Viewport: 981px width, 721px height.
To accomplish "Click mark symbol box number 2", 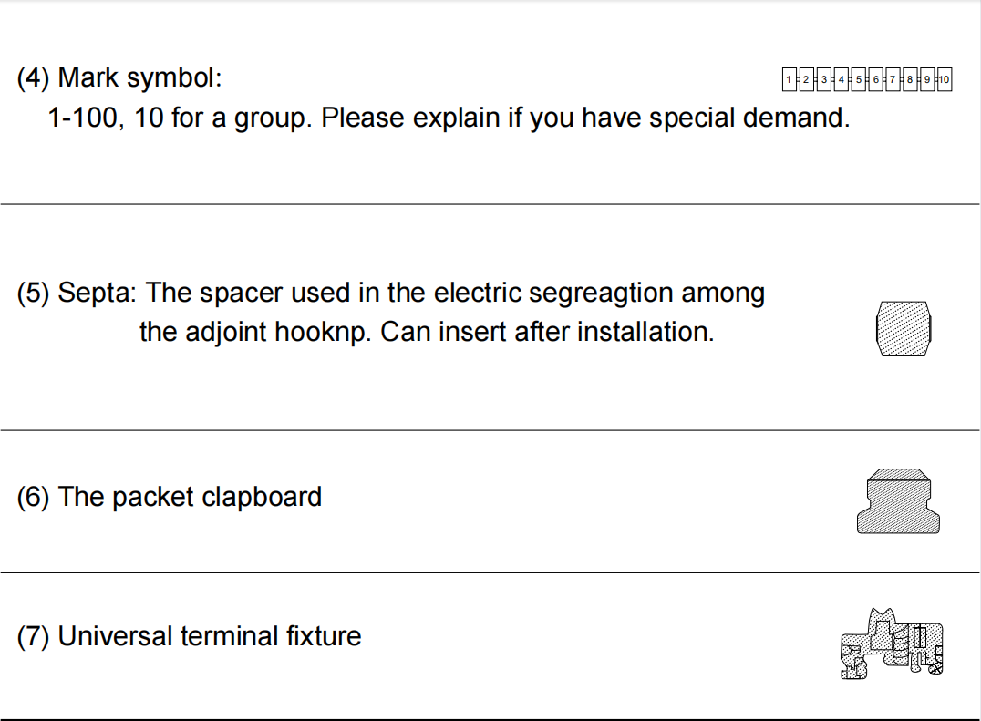I will coord(807,79).
